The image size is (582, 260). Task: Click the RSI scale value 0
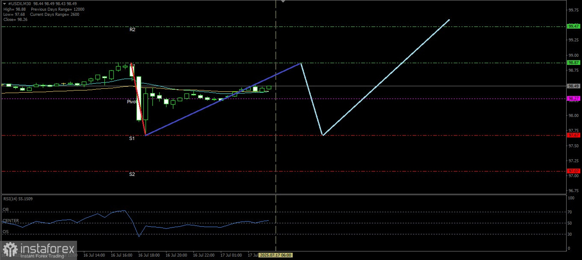[569, 248]
